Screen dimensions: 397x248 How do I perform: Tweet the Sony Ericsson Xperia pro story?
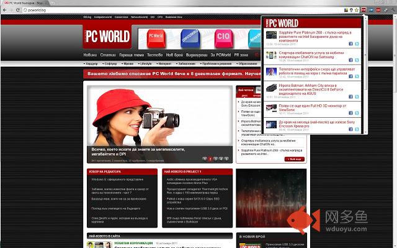357,129
